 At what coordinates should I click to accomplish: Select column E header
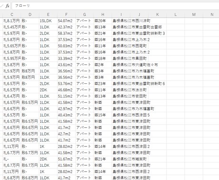[48, 15]
